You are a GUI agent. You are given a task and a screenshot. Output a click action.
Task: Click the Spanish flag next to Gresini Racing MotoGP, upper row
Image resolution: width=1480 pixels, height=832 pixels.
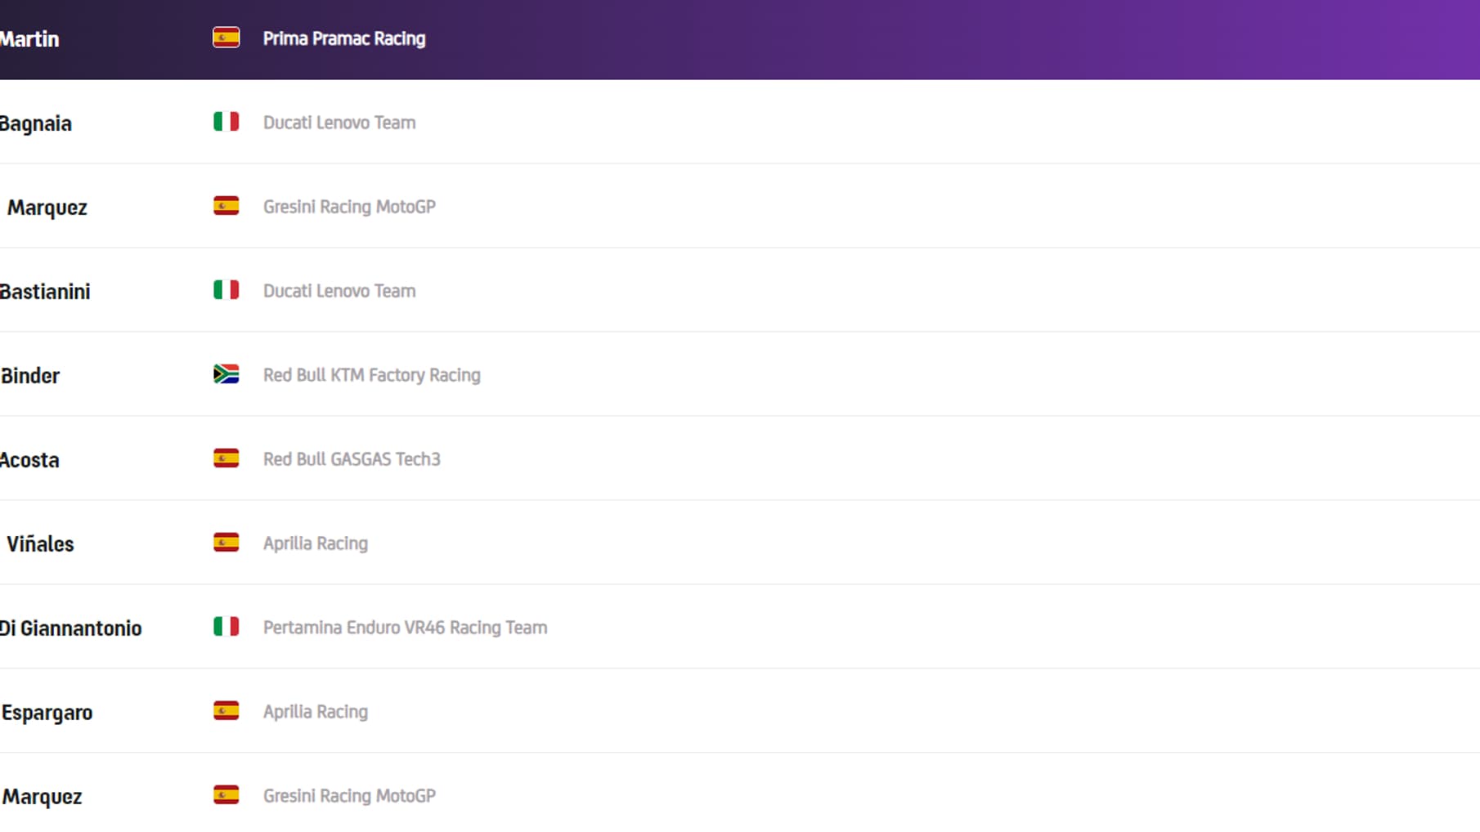point(226,206)
